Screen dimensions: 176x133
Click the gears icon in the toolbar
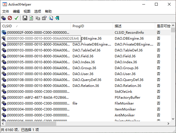3,18
